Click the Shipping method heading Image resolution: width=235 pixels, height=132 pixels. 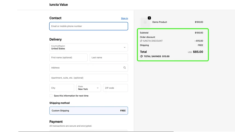point(60,103)
